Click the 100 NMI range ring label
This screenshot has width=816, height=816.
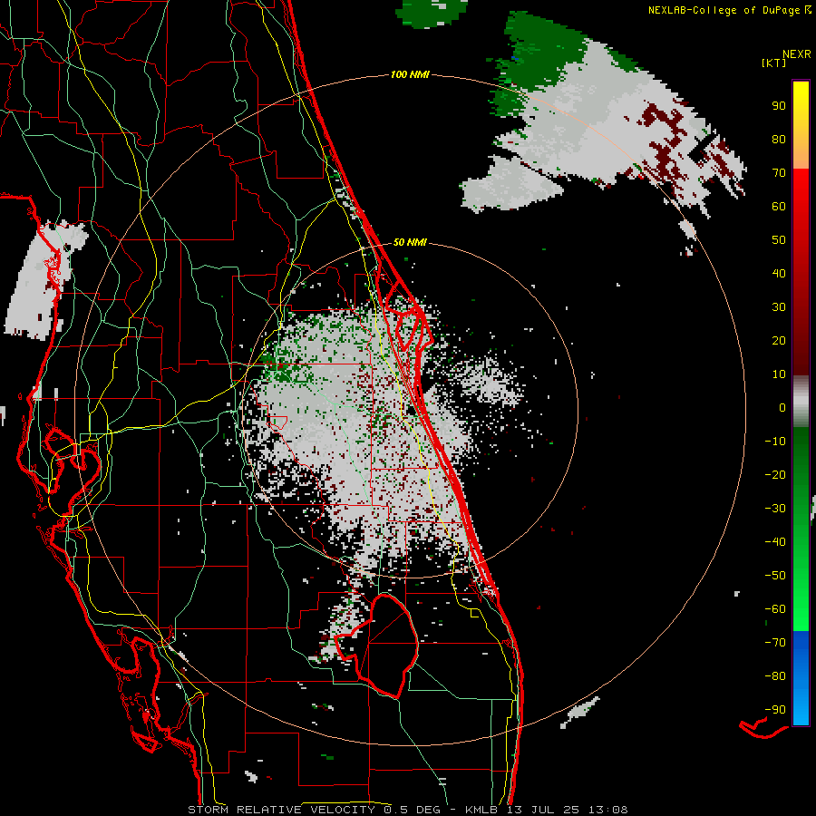click(x=410, y=75)
